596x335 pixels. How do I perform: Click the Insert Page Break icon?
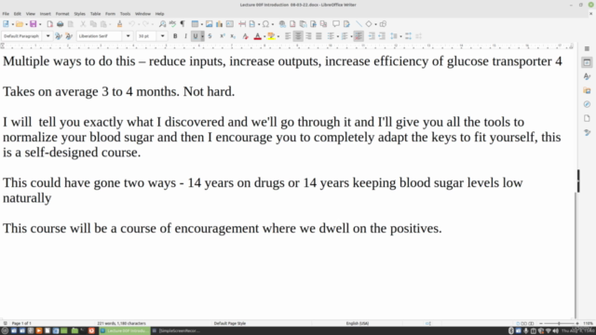click(x=242, y=24)
